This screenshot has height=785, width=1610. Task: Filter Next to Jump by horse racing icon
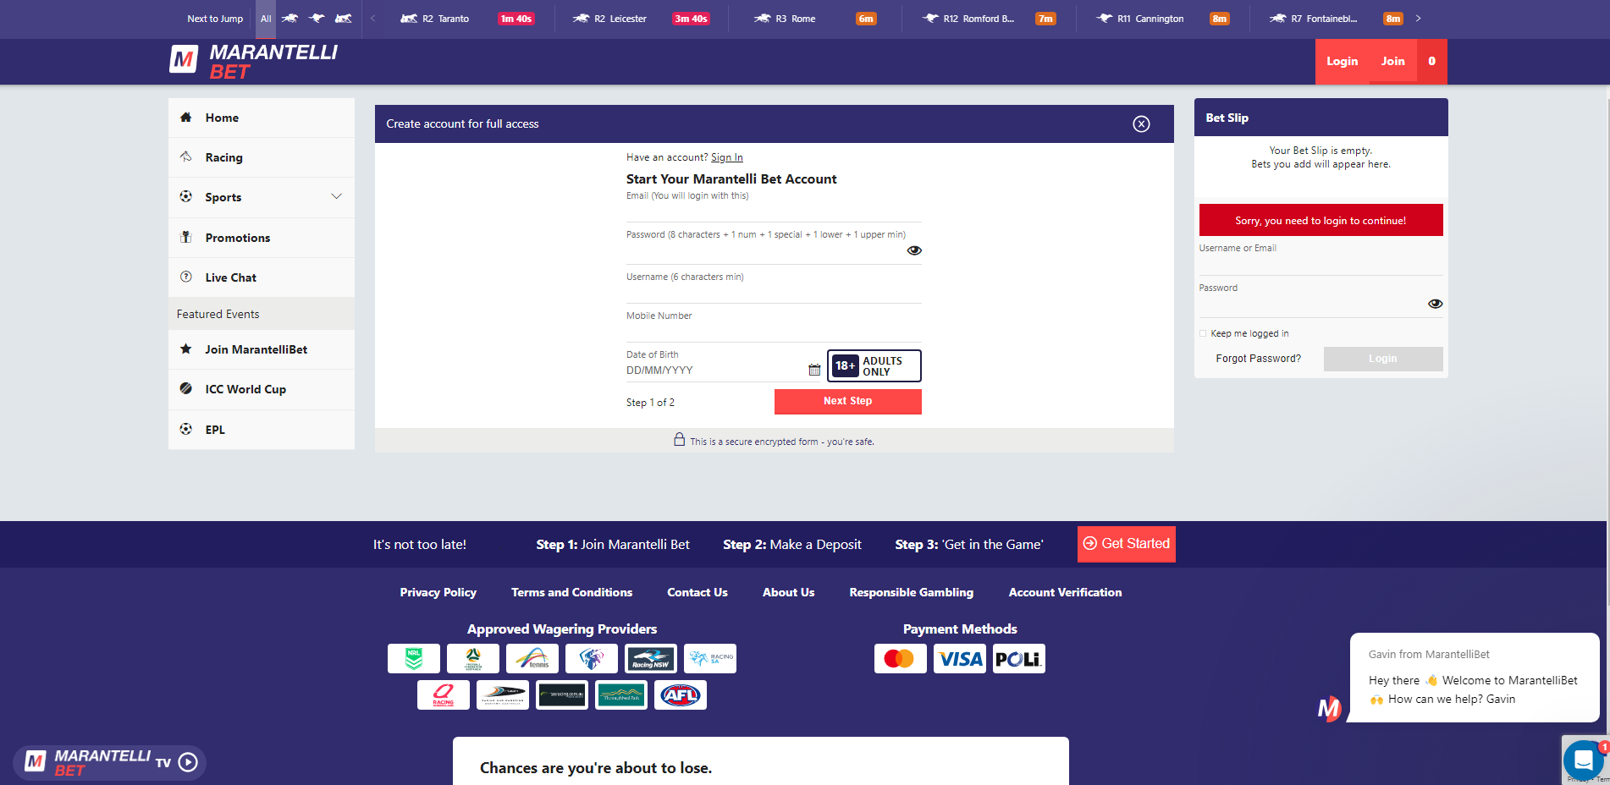coord(290,19)
